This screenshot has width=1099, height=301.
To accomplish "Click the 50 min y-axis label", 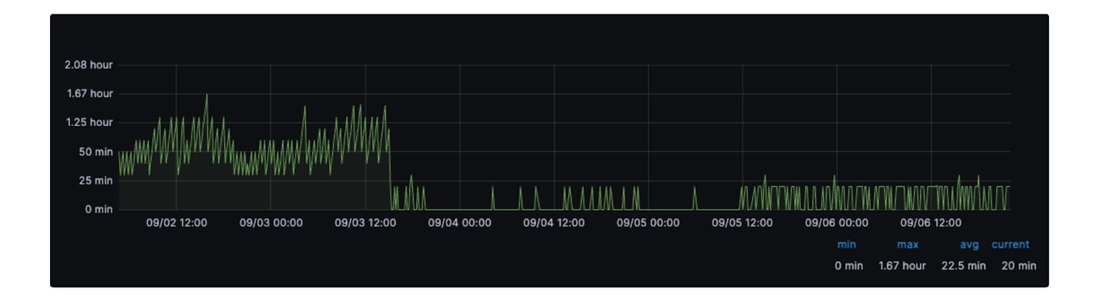I will tap(94, 152).
